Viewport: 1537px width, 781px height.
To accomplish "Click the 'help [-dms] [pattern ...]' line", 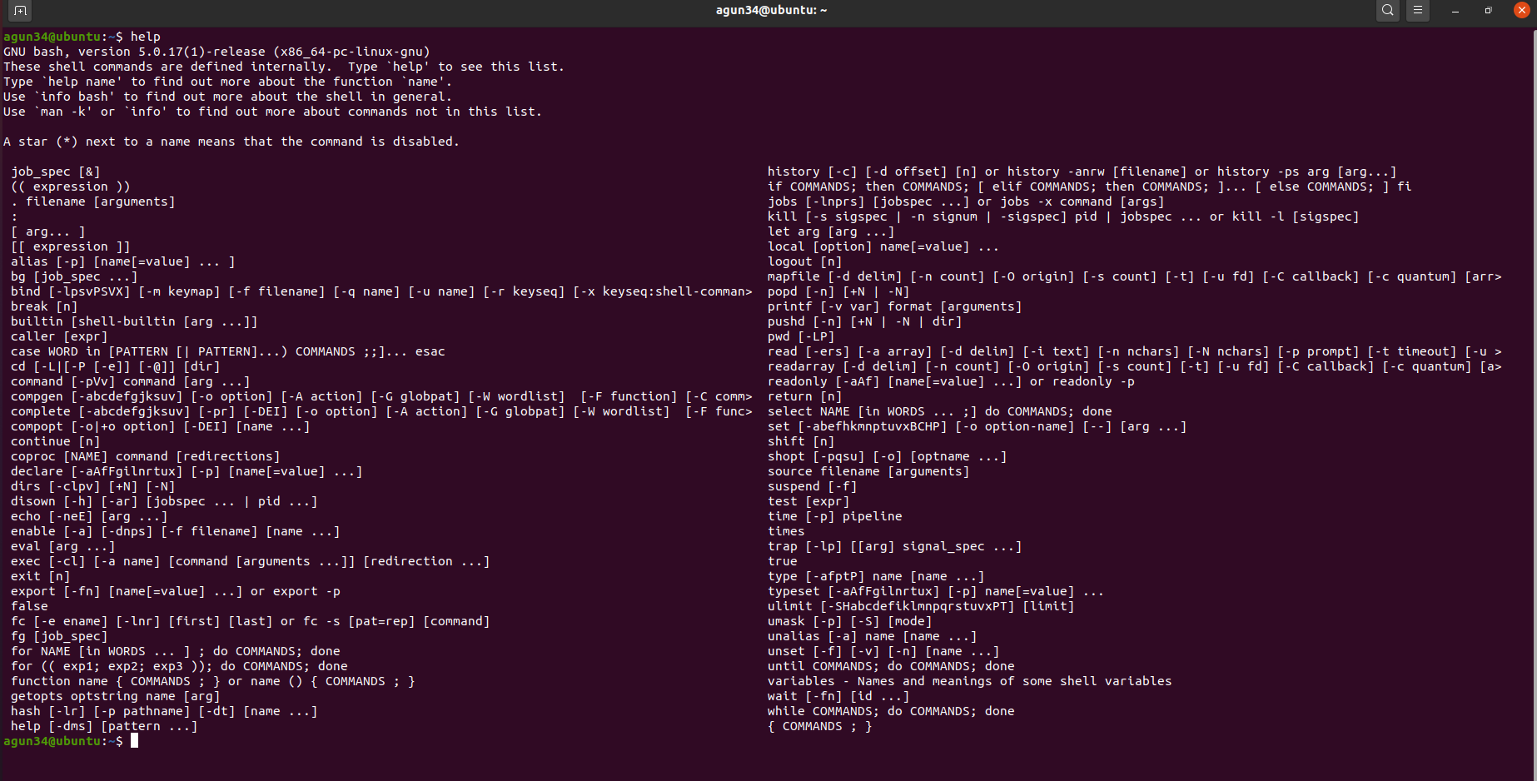I will pyautogui.click(x=104, y=726).
